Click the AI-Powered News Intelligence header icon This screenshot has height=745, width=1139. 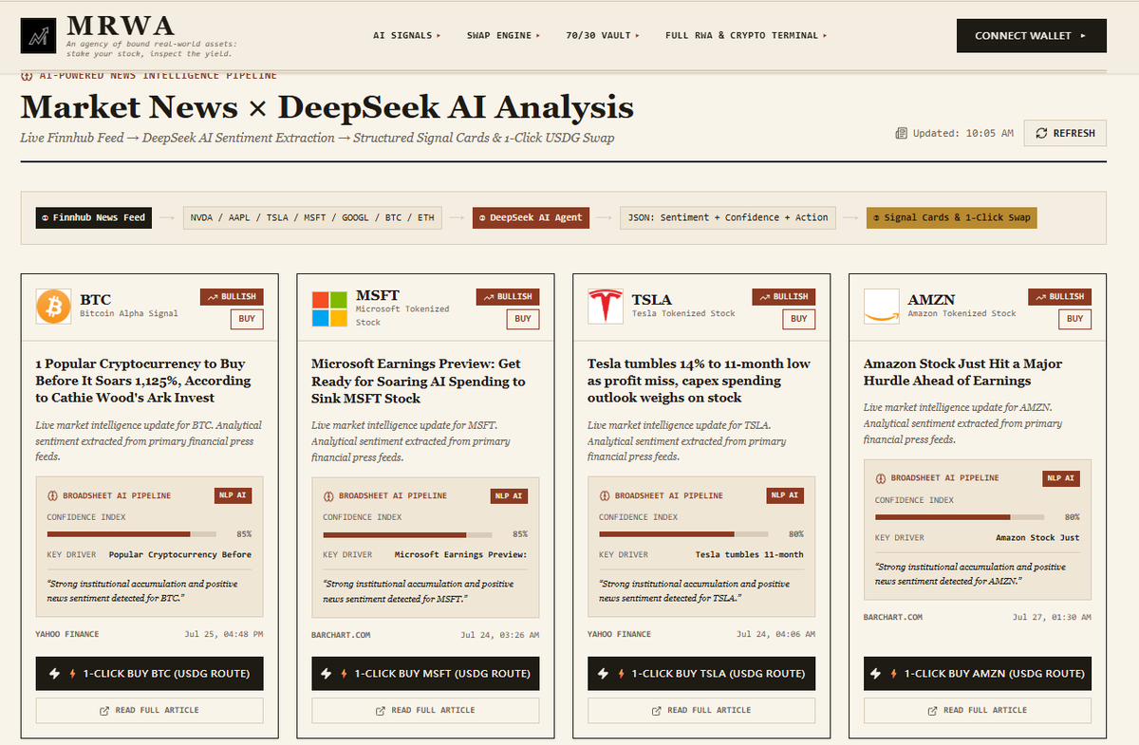pos(26,75)
